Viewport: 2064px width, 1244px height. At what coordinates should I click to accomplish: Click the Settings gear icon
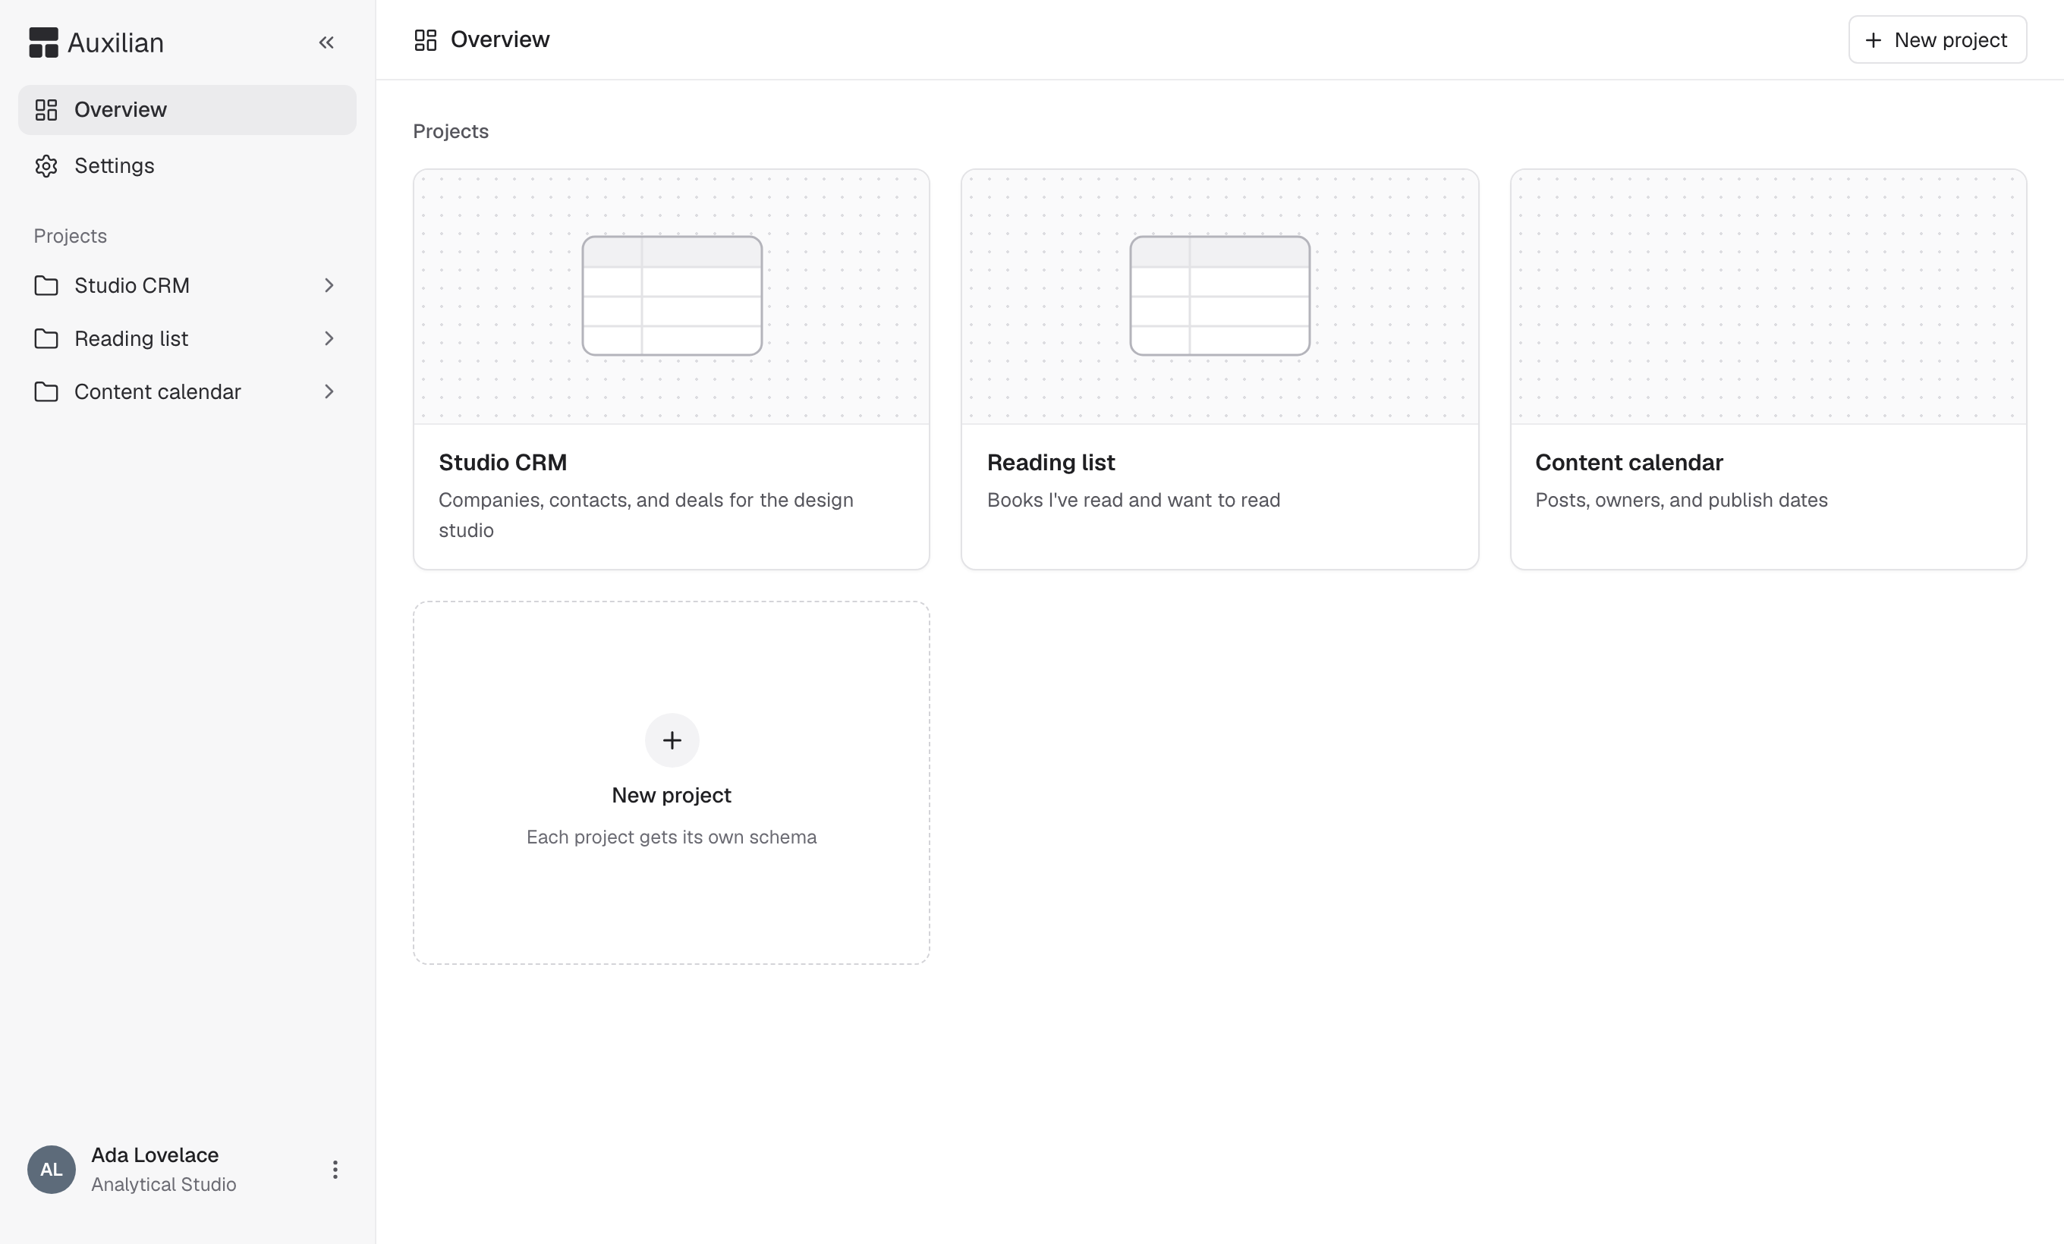46,166
